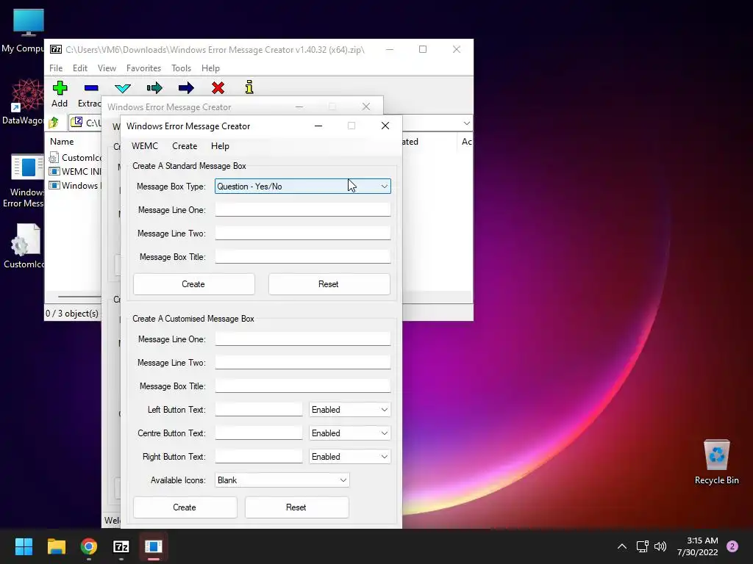Open the notification badge showing 2
This screenshot has width=753, height=564.
732,546
